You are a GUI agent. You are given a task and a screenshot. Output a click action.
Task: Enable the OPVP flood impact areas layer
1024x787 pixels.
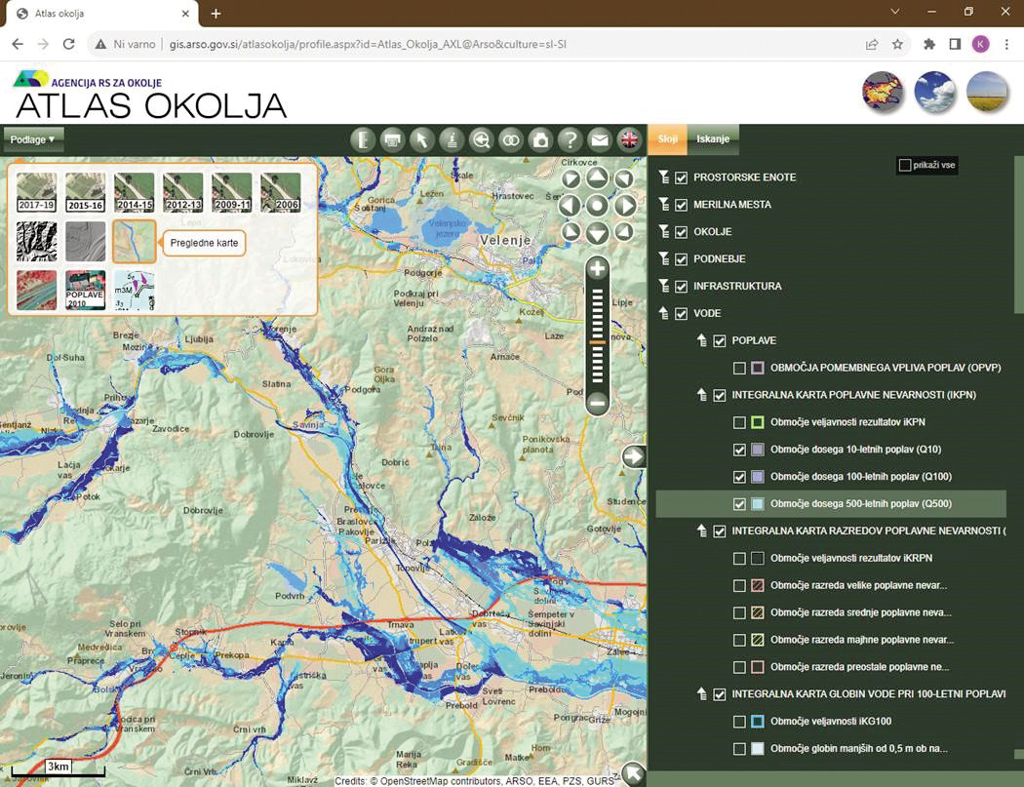coord(739,368)
